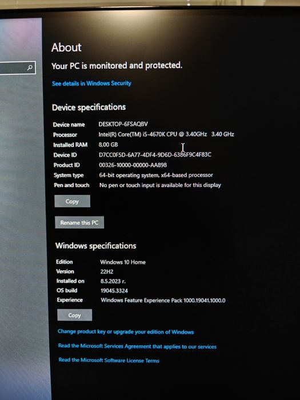Click the Pen and touch label
Screen dimensions: 300x400
click(71, 185)
